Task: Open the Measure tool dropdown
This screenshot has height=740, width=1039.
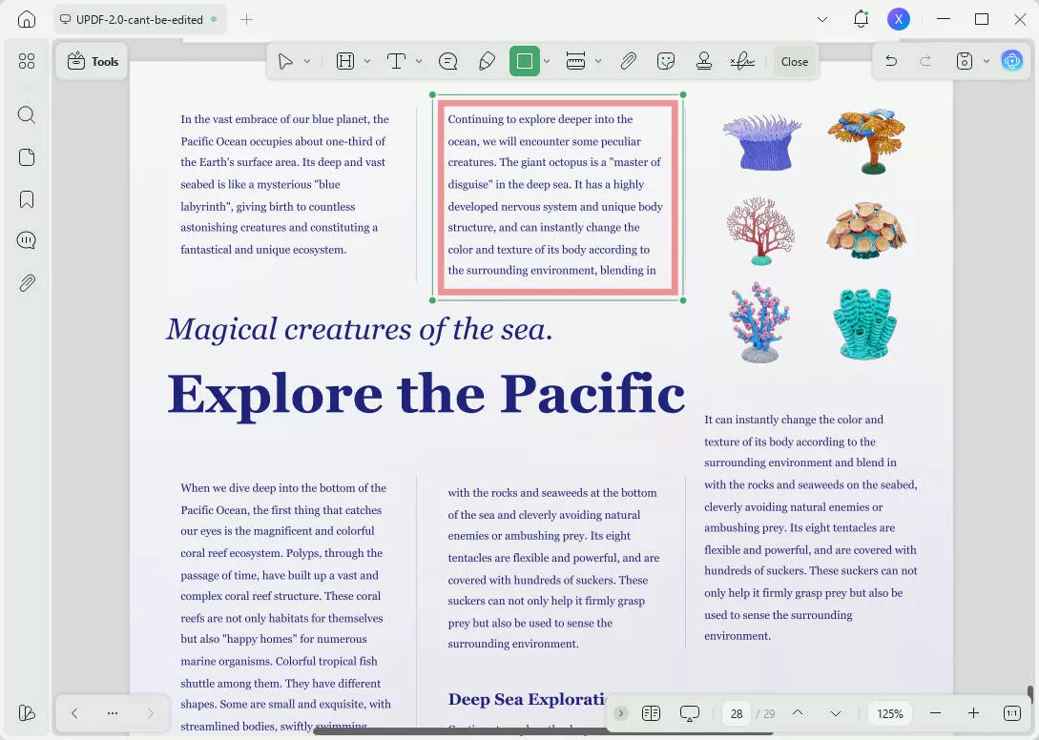Action: click(x=596, y=61)
